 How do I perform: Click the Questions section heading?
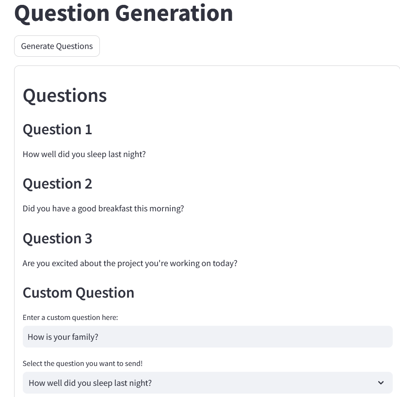tap(64, 95)
